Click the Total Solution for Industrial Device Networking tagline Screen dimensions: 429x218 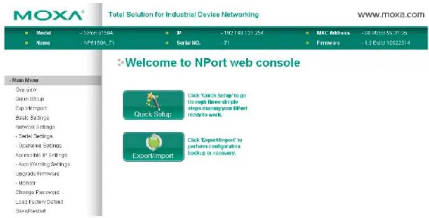click(x=183, y=15)
